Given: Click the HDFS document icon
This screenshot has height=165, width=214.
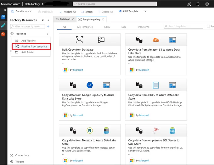Looking at the screenshot, I should coord(156,85).
